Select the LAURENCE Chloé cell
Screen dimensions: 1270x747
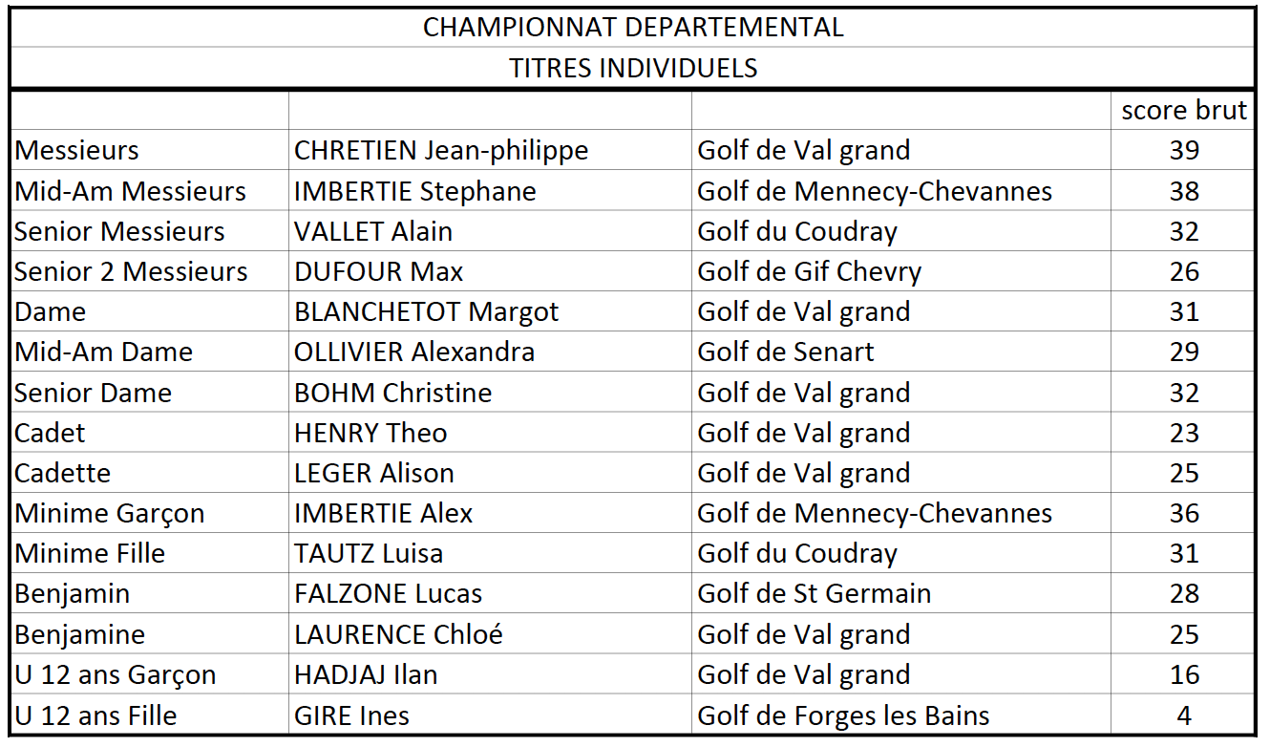(x=398, y=635)
